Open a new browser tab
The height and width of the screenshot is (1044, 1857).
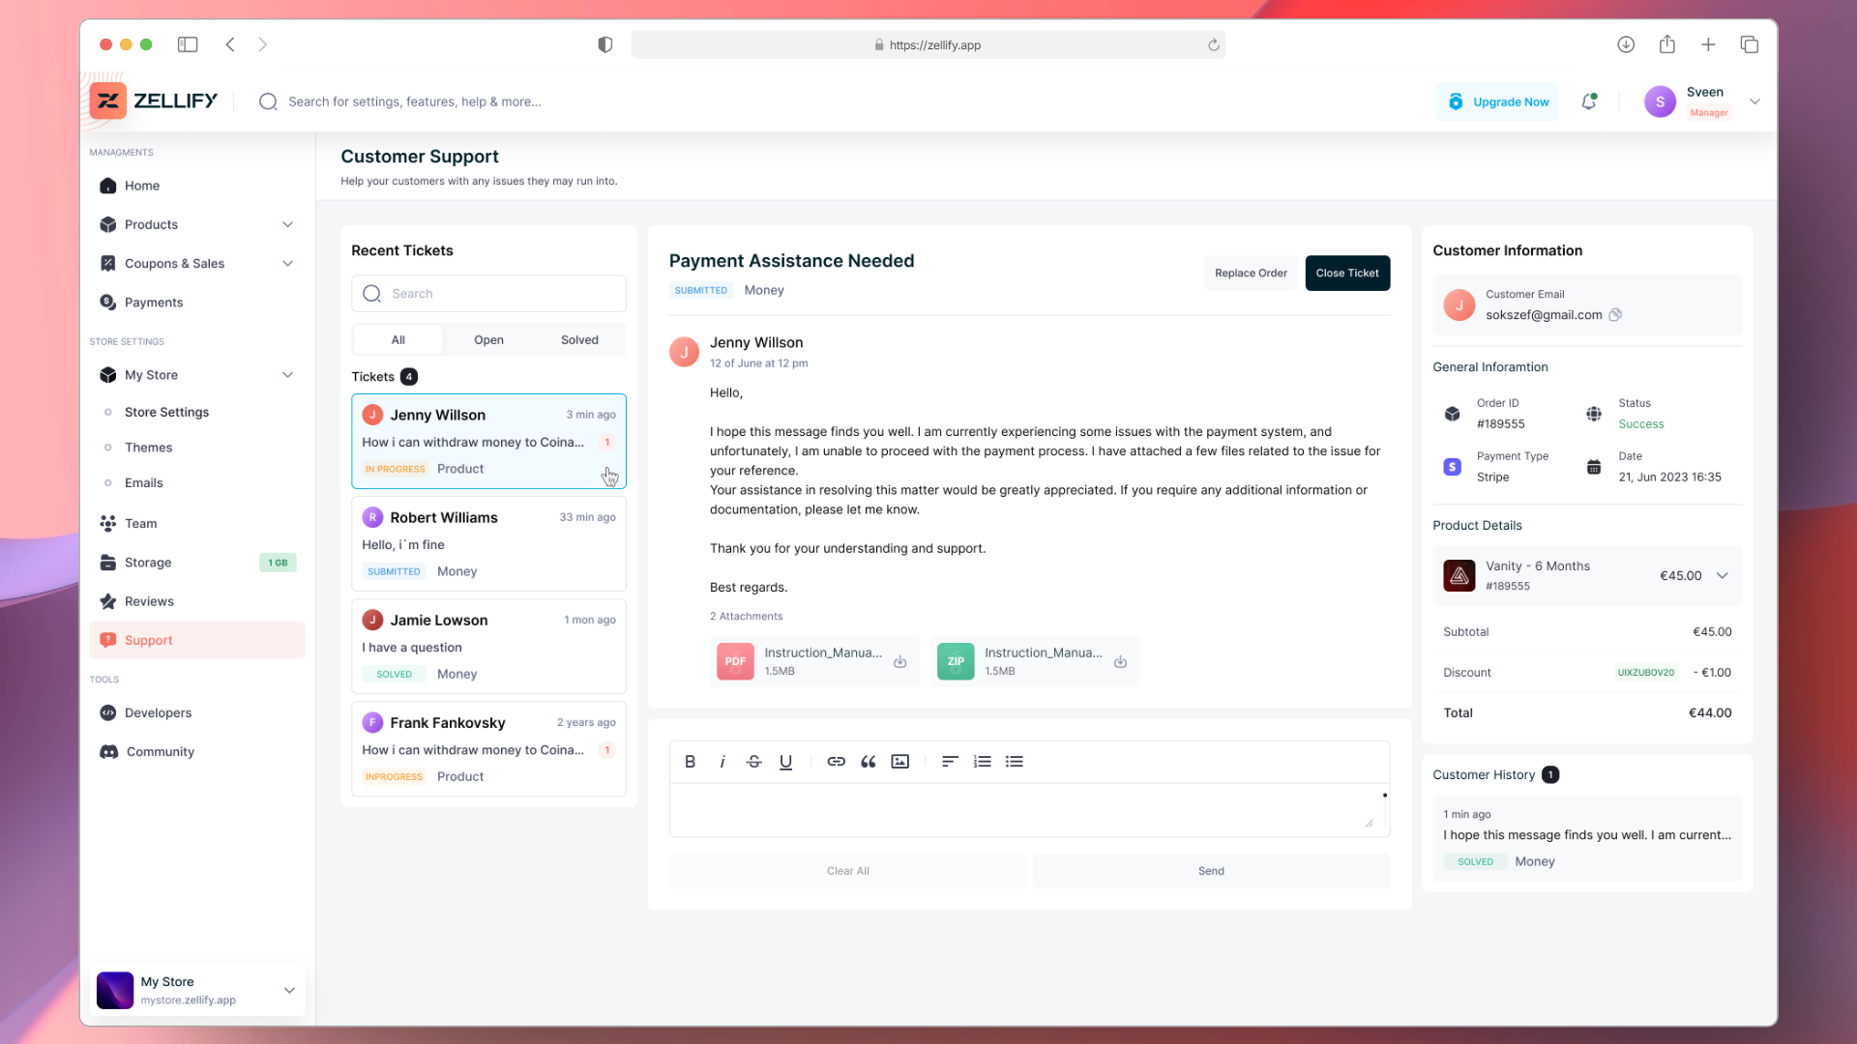[x=1708, y=44]
